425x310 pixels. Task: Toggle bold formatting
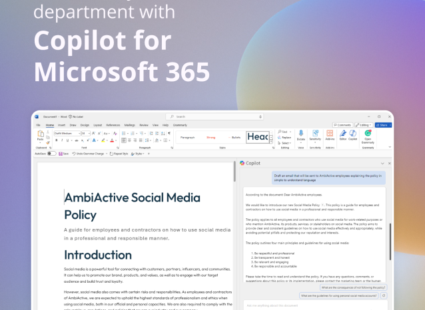pos(57,140)
